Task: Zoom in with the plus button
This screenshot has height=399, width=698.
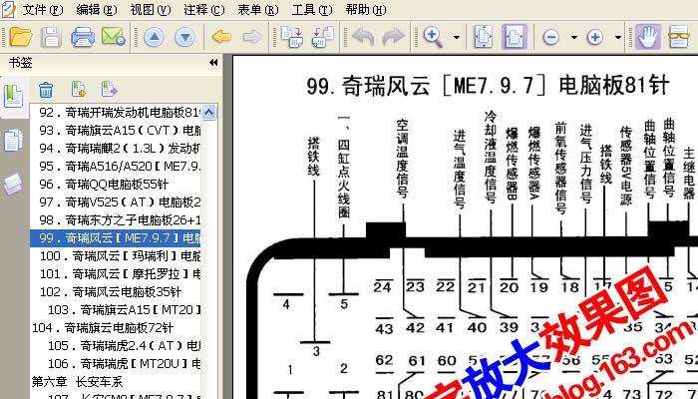Action: tap(594, 37)
